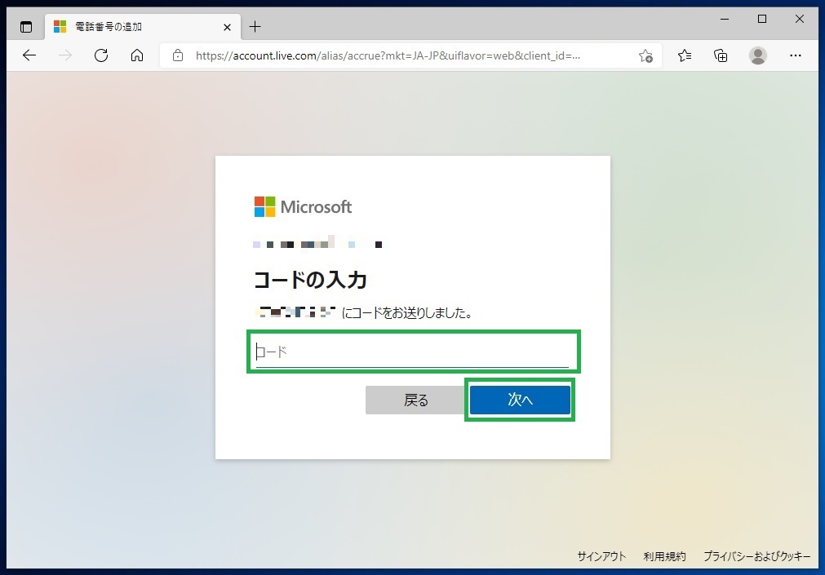The height and width of the screenshot is (575, 825).
Task: Close the 電話番号の追加 tab
Action: coord(228,27)
